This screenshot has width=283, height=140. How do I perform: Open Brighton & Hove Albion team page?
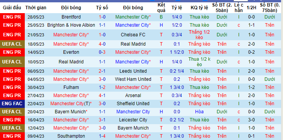[x=71, y=25]
